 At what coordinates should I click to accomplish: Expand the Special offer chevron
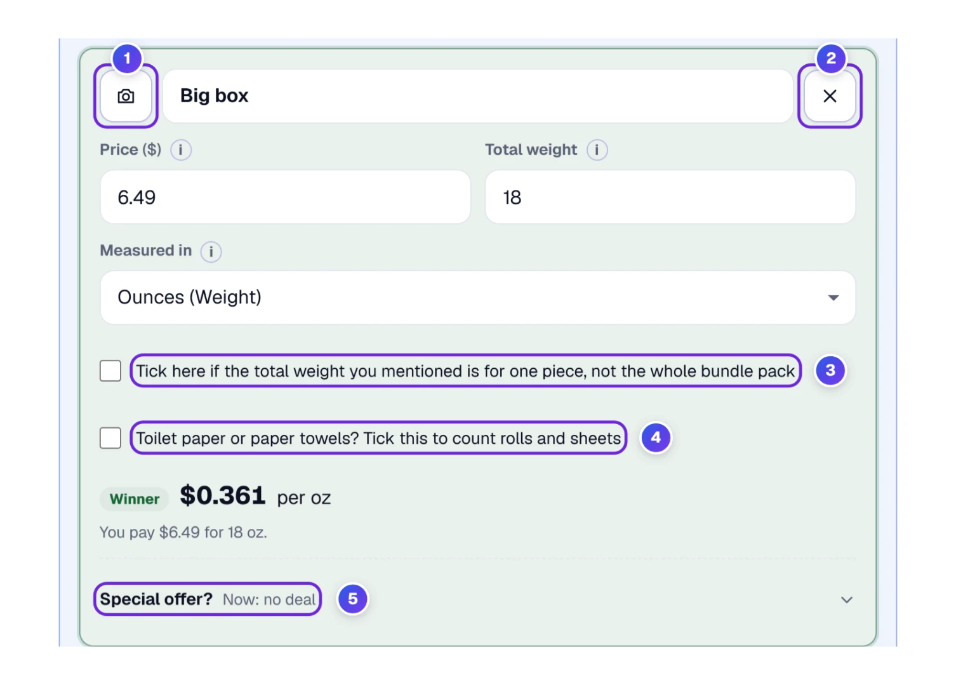(847, 599)
